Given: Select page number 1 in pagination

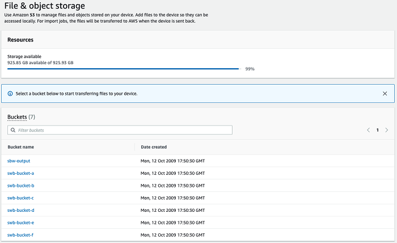Looking at the screenshot, I should (x=378, y=130).
